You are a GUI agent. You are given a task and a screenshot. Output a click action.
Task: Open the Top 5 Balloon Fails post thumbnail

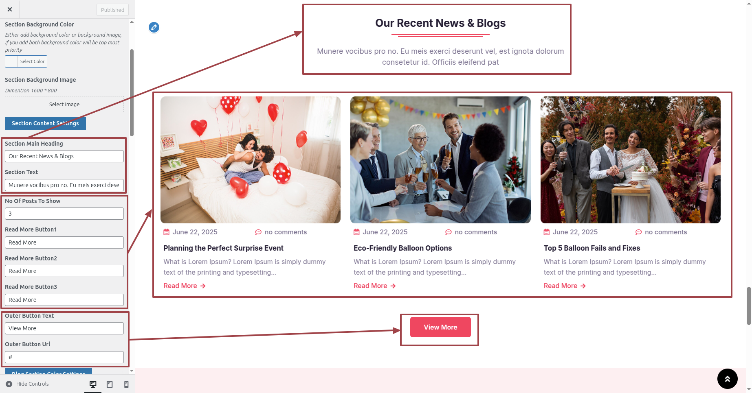[x=631, y=160]
